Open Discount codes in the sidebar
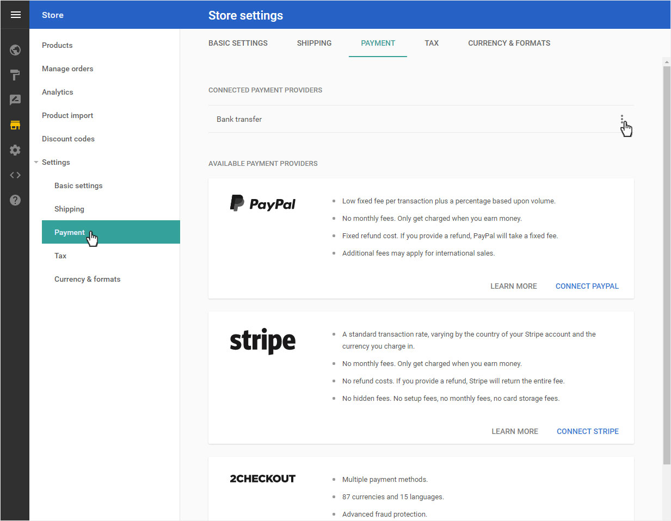Viewport: 671px width, 521px height. [68, 139]
